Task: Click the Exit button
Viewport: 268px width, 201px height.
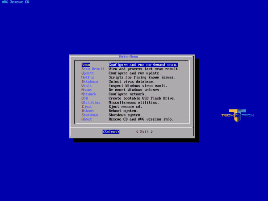Action: pyautogui.click(x=144, y=132)
